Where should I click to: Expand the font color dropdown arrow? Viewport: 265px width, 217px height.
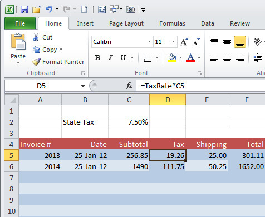pyautogui.click(x=199, y=58)
